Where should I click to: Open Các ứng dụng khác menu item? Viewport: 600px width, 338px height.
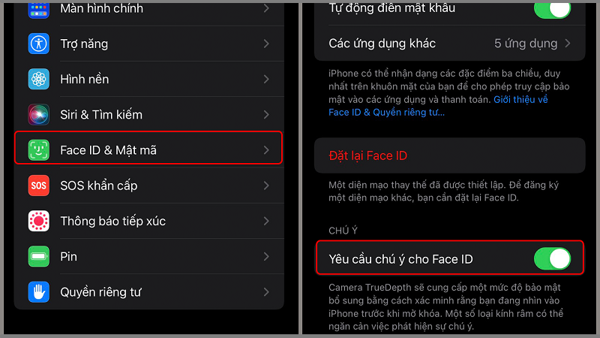point(449,44)
